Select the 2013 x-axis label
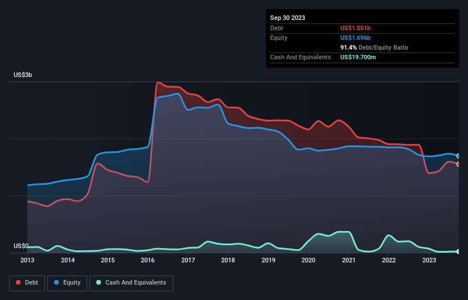The width and height of the screenshot is (468, 300). [27, 260]
